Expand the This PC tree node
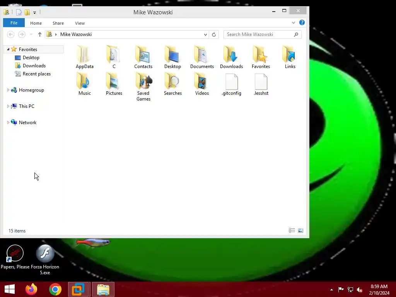Screen dimensions: 396x297 coord(8,106)
